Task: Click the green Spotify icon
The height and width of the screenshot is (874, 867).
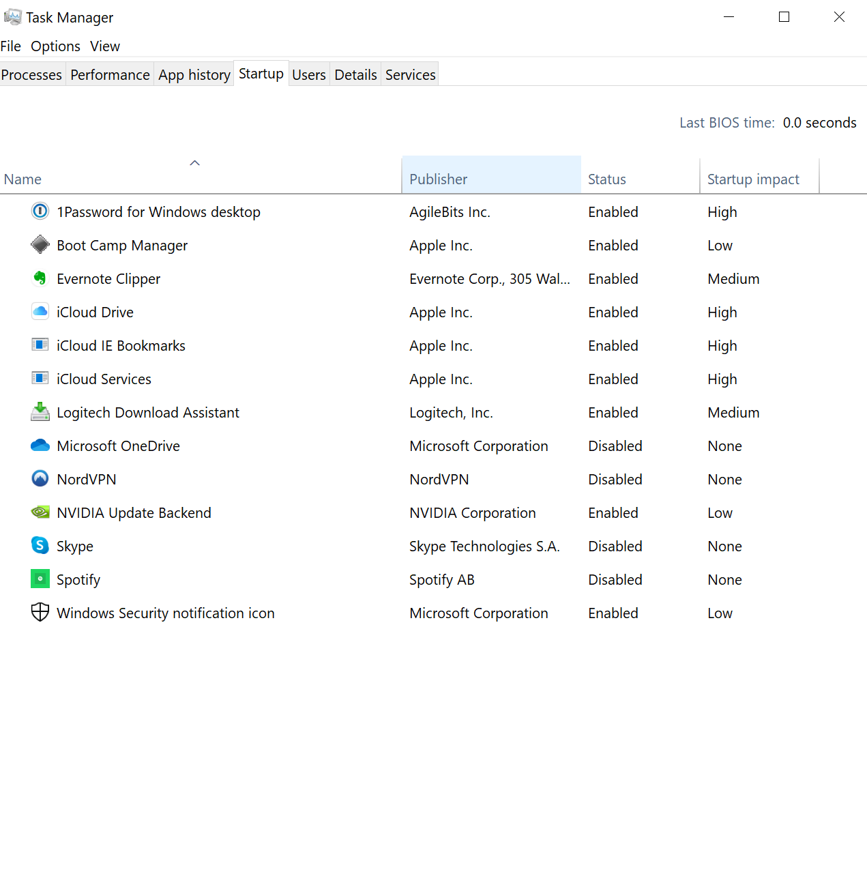Action: coord(40,579)
